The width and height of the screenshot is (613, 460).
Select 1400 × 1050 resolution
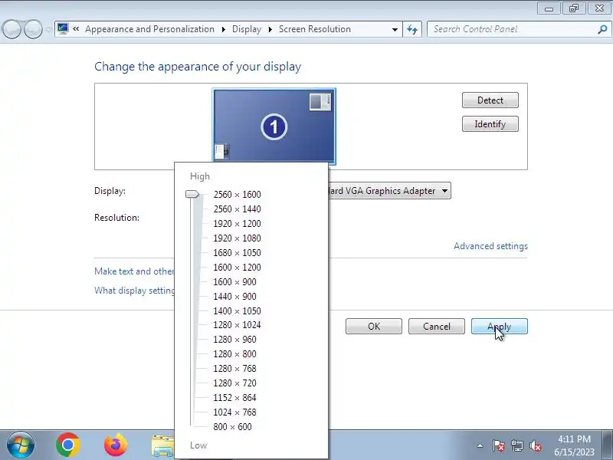237,311
